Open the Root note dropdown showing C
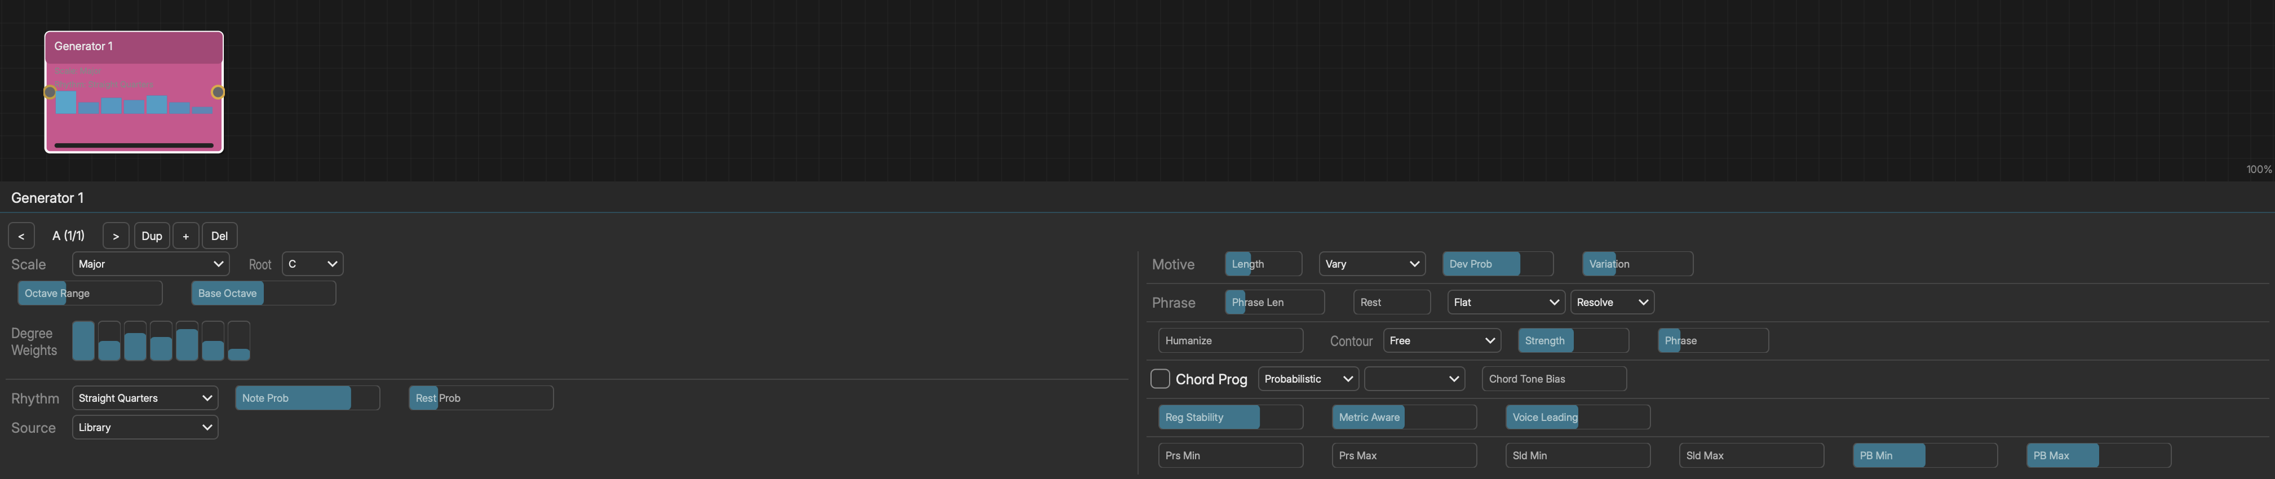Screen dimensions: 2275x479 tap(313, 264)
